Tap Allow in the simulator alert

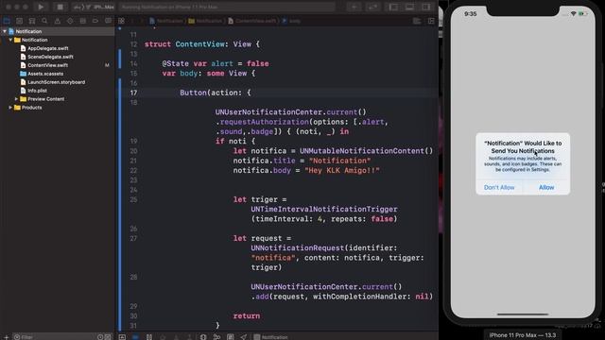pos(546,187)
